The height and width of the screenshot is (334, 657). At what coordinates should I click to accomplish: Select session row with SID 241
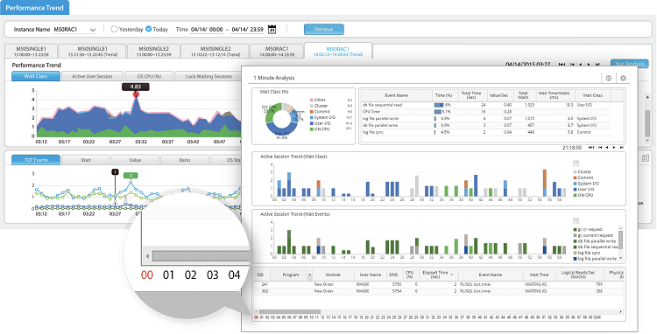point(439,284)
